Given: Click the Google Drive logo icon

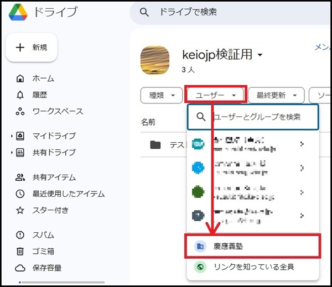Looking at the screenshot, I should pos(19,12).
